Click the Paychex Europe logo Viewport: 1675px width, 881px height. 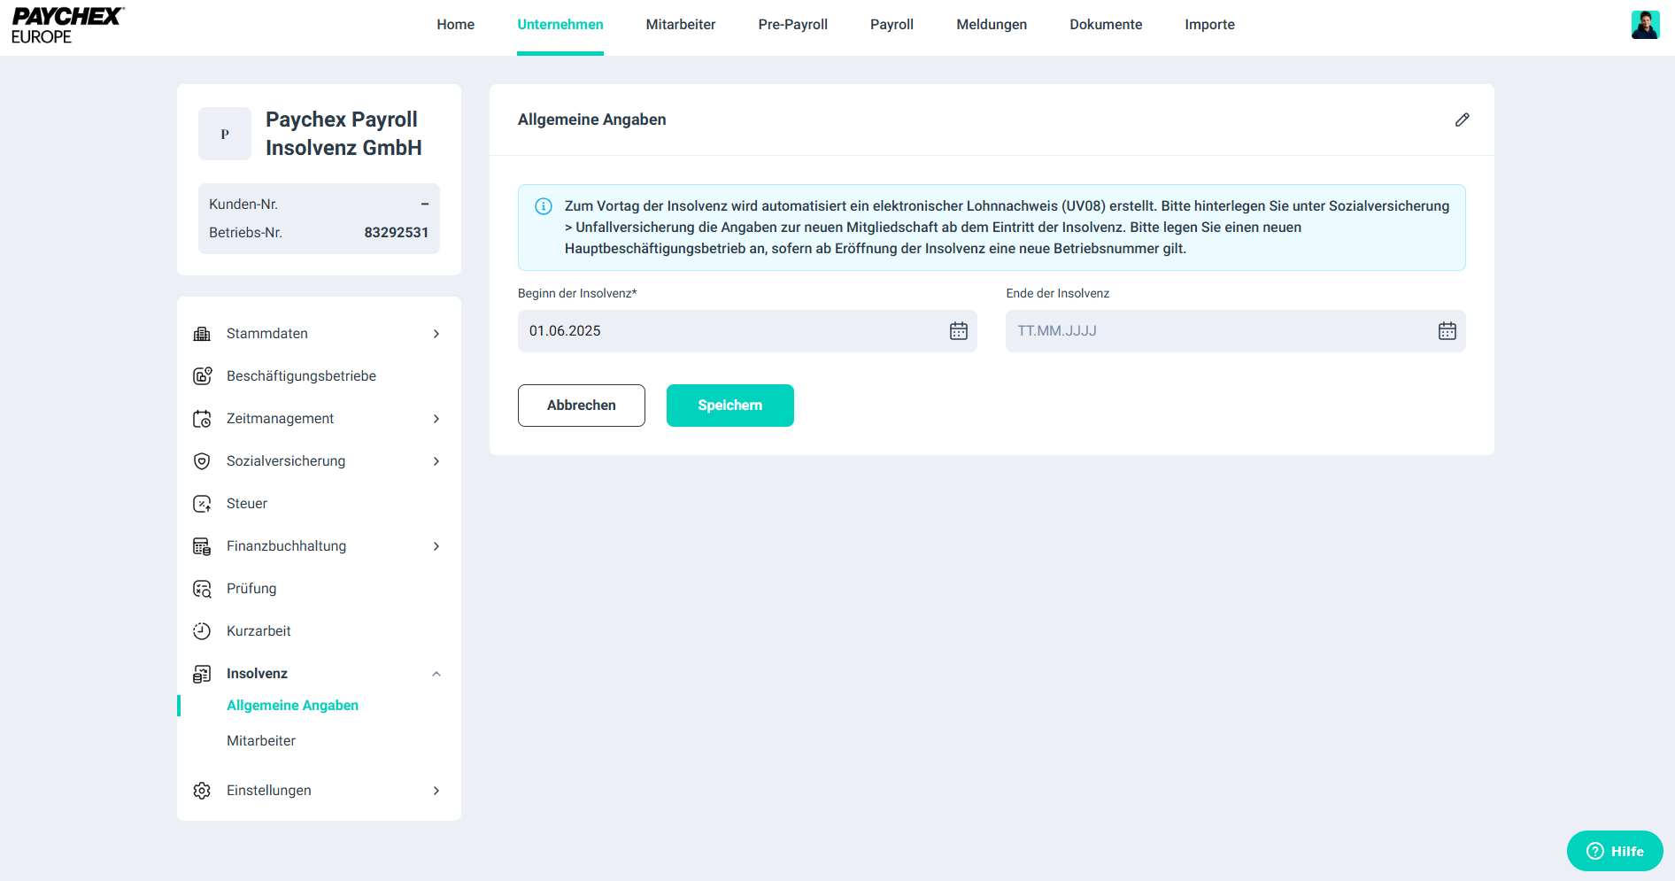[67, 26]
